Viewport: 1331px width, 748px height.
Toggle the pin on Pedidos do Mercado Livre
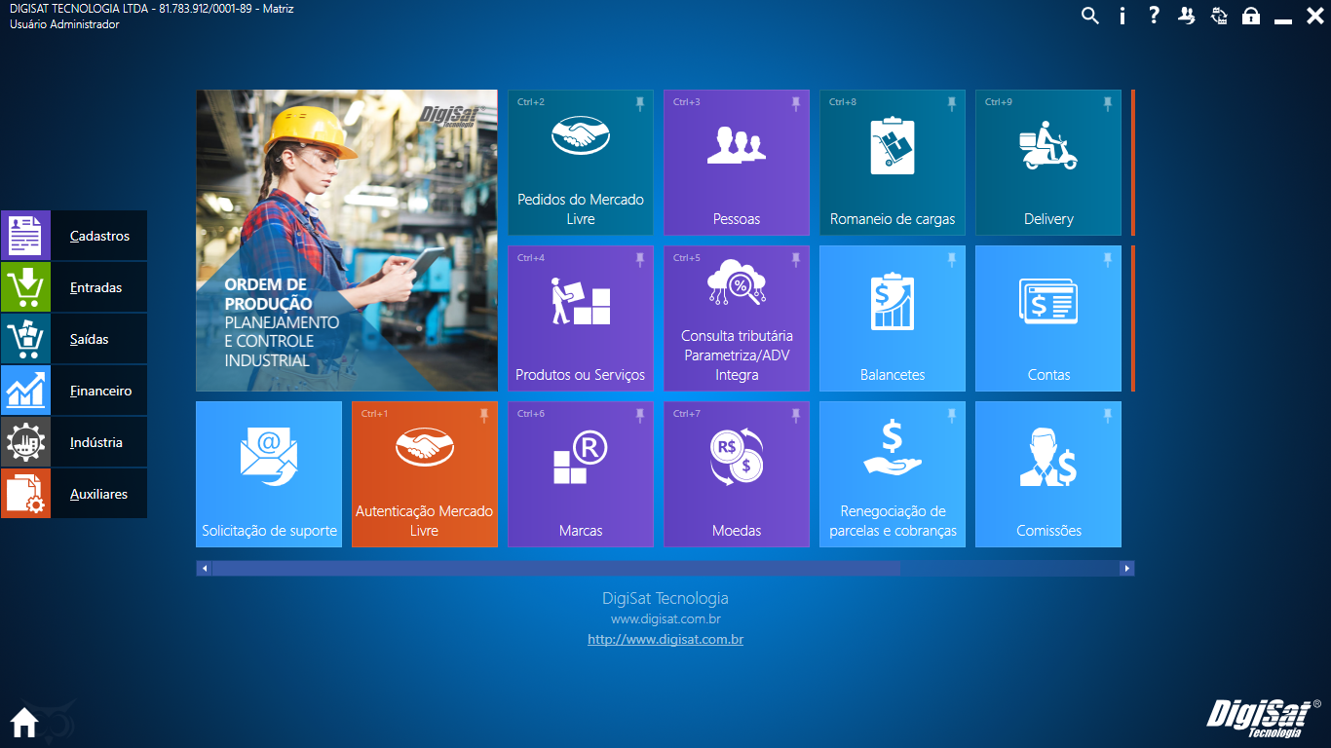(x=640, y=103)
